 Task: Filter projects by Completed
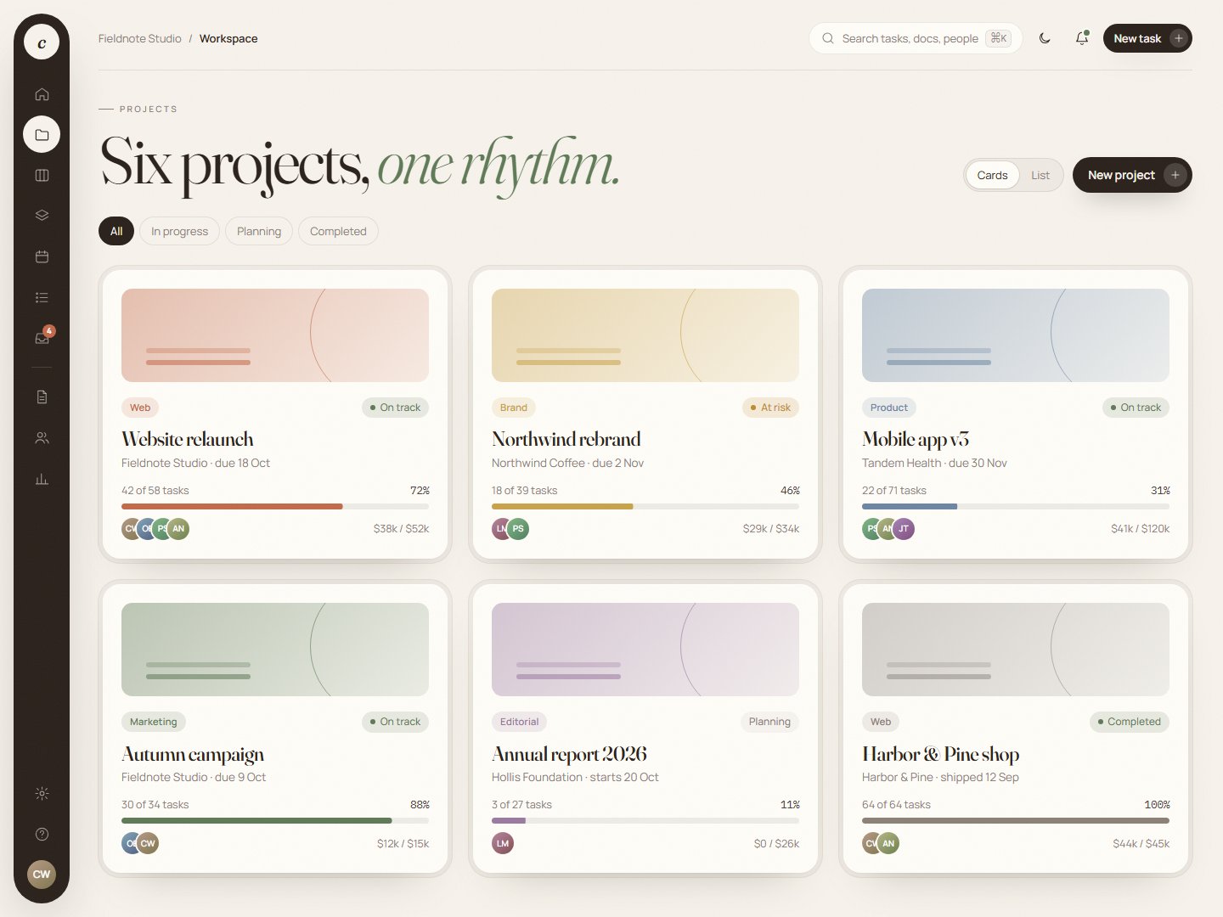338,231
